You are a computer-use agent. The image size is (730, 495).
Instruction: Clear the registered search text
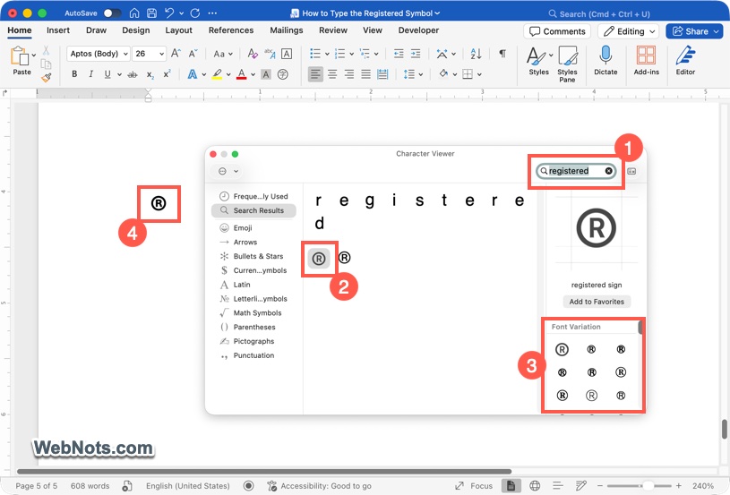608,171
